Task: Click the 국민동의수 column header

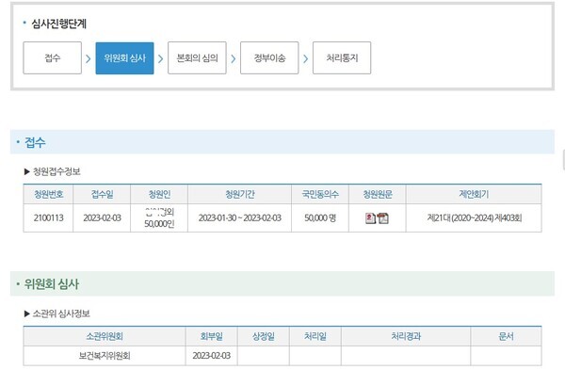Action: [x=320, y=194]
